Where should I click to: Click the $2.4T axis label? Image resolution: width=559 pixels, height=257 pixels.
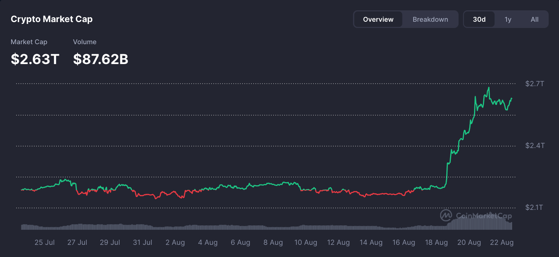(535, 145)
